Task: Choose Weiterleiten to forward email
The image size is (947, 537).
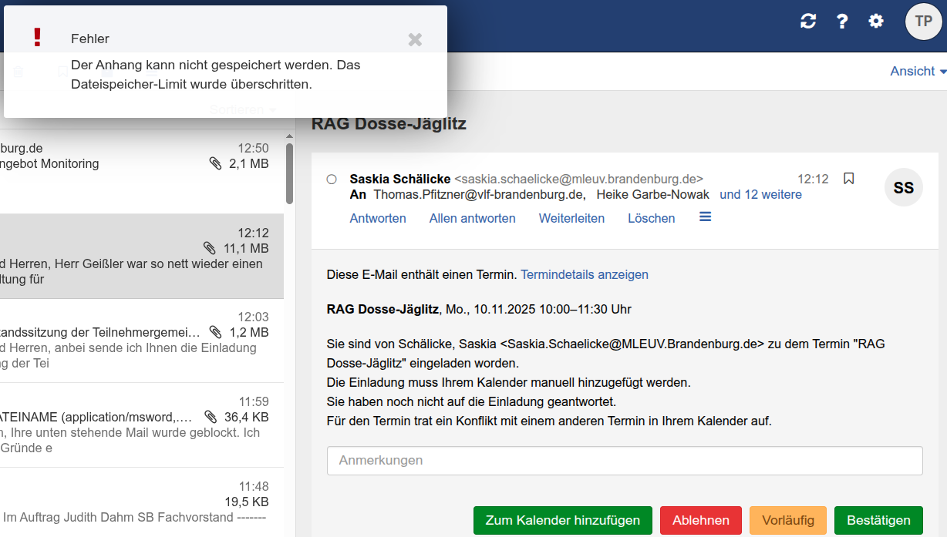Action: 571,218
